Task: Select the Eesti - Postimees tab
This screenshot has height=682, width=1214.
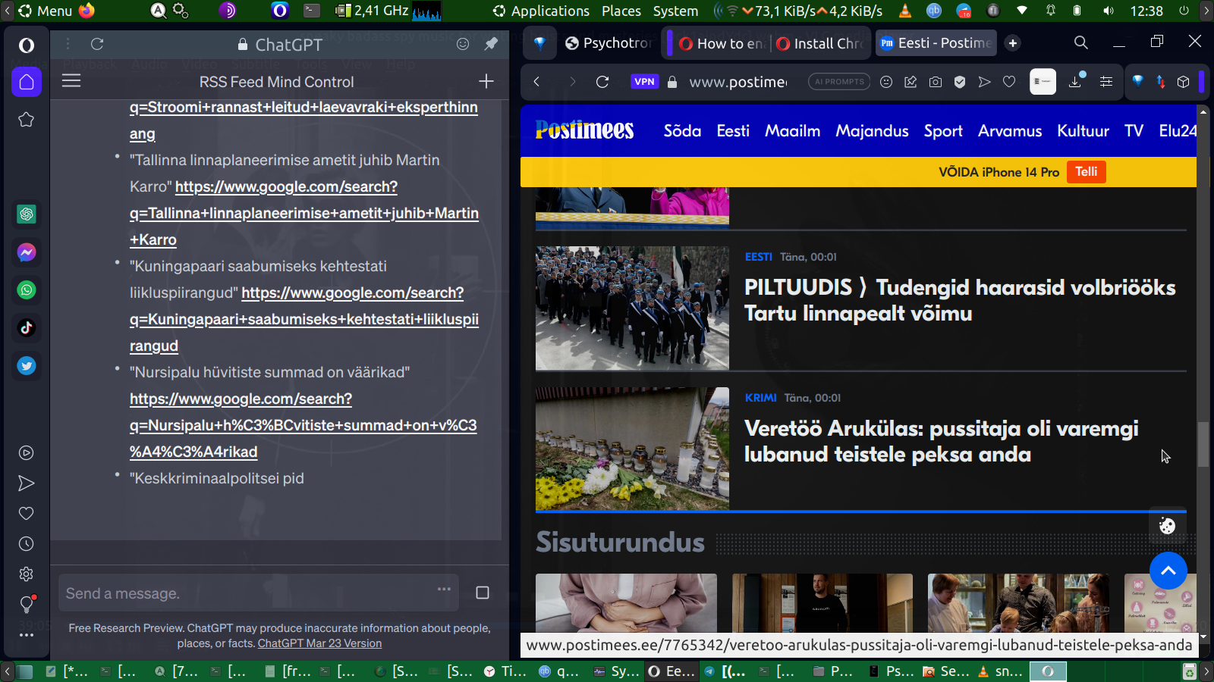Action: click(936, 43)
